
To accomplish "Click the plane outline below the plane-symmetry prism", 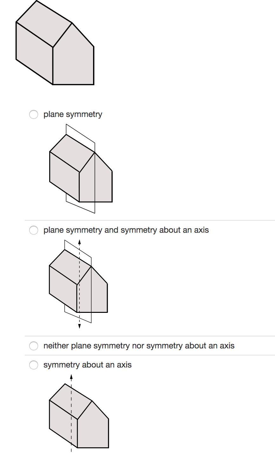I will 81,207.
